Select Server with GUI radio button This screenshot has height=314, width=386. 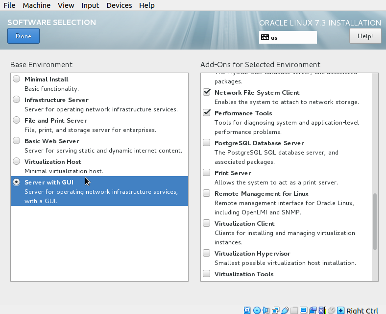(x=17, y=182)
